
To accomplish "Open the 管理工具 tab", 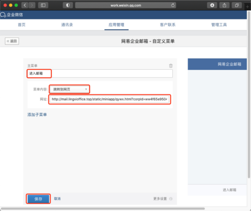I will click(x=219, y=24).
